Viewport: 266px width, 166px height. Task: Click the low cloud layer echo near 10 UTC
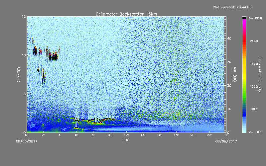[x=109, y=119]
